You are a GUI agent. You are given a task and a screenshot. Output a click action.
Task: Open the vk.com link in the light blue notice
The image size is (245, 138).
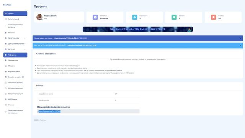[82, 46]
